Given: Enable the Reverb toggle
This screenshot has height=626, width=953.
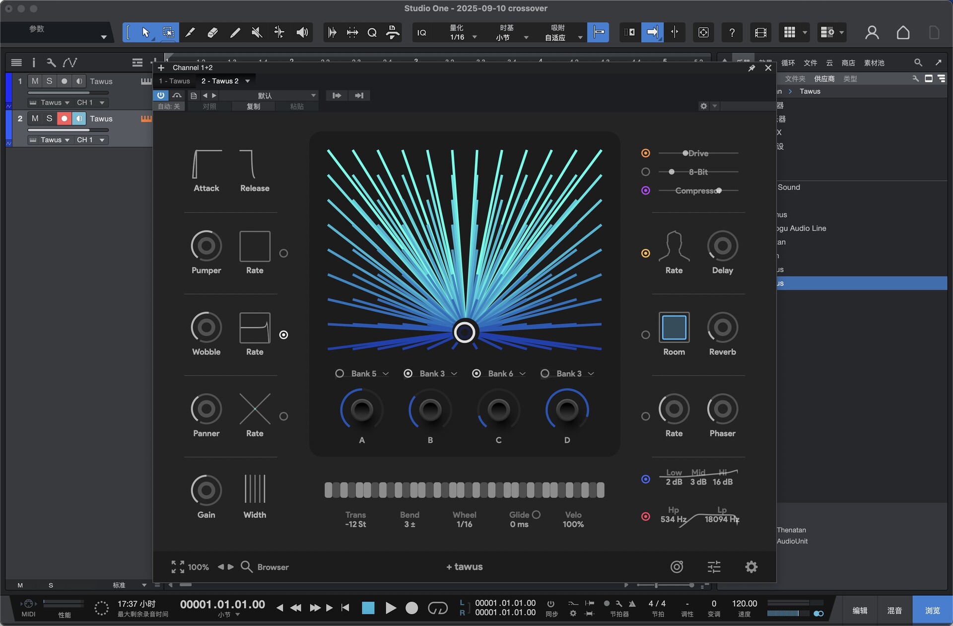Looking at the screenshot, I should click(645, 335).
